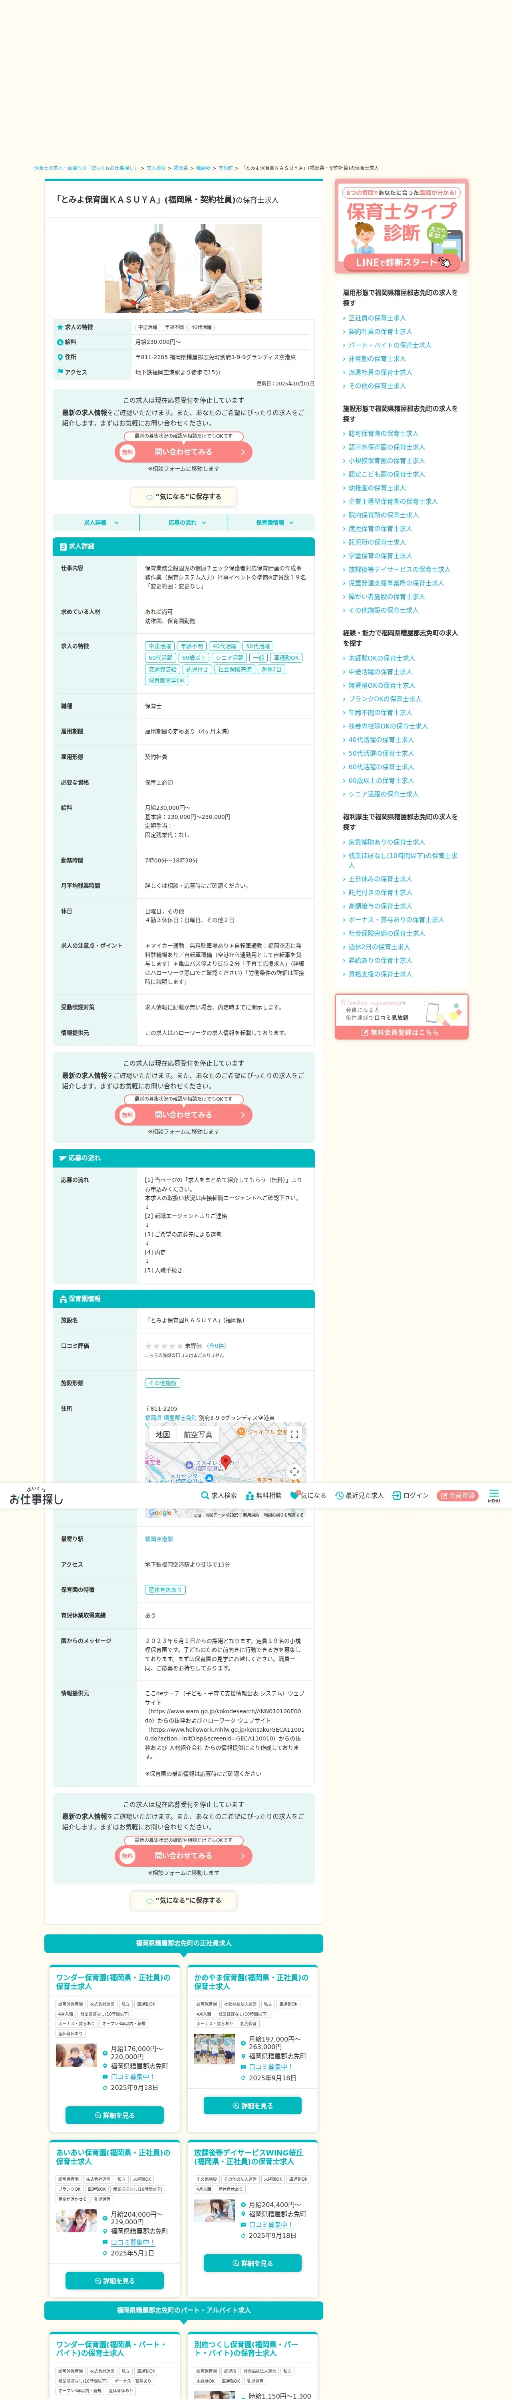
Task: Open 資格支援の保育士求人 sidebar link
Action: tap(380, 974)
